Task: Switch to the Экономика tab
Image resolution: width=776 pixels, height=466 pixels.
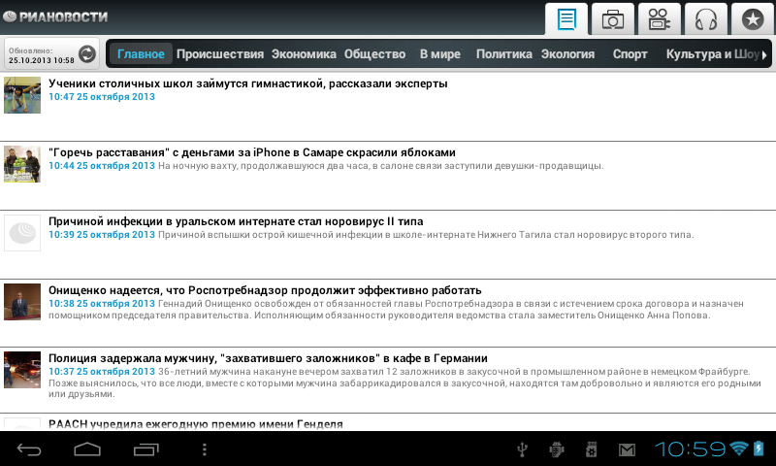Action: 304,54
